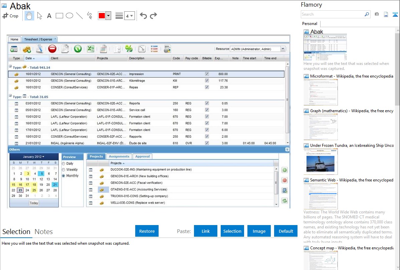Click the line thickness icon
The width and height of the screenshot is (400, 270).
coord(119,16)
